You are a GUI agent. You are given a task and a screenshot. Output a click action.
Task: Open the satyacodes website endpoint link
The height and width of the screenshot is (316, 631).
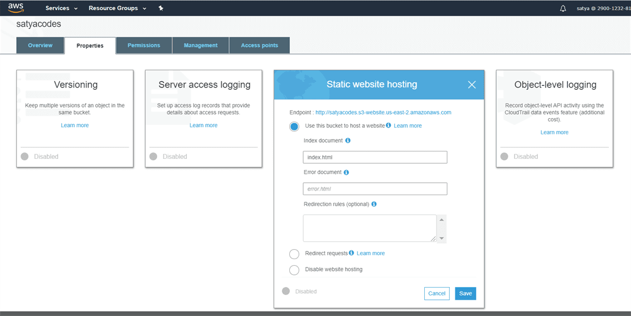pos(383,113)
